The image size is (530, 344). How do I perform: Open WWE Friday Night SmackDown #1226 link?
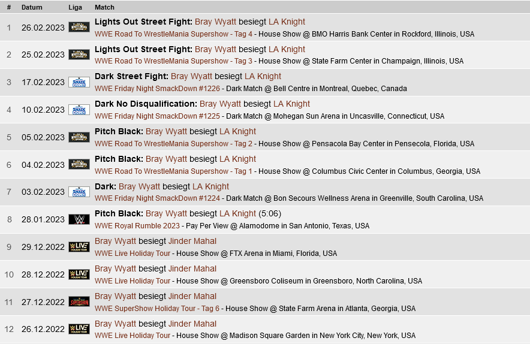[x=157, y=89]
